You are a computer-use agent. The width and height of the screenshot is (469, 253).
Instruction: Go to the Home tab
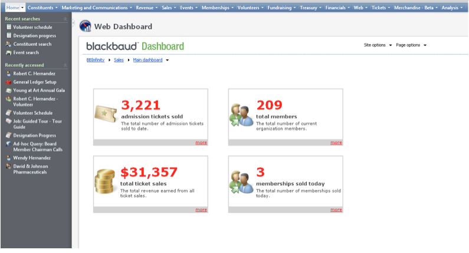pyautogui.click(x=12, y=8)
